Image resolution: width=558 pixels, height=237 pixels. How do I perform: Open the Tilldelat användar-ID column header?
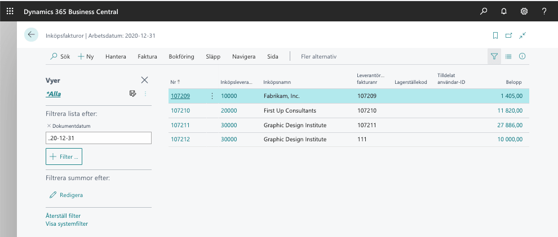[451, 79]
